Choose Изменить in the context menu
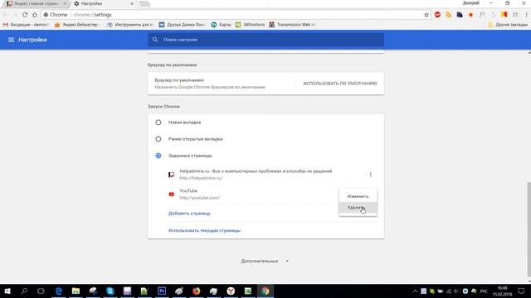Viewport: 531px width, 298px height. (358, 196)
